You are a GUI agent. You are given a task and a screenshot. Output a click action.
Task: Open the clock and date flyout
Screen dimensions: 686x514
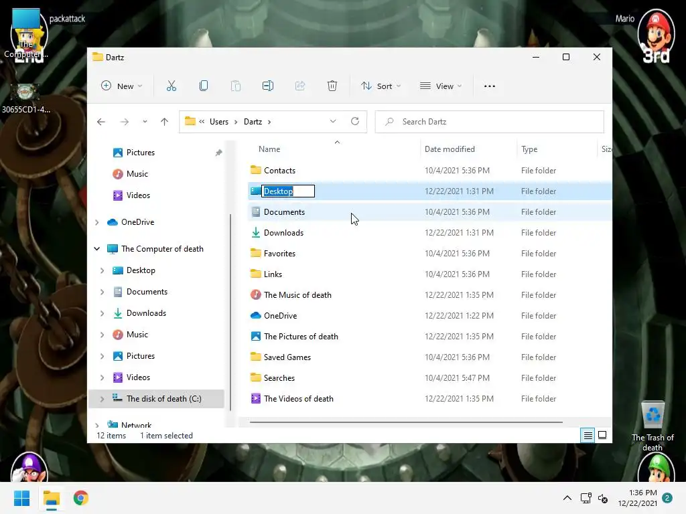coord(638,498)
